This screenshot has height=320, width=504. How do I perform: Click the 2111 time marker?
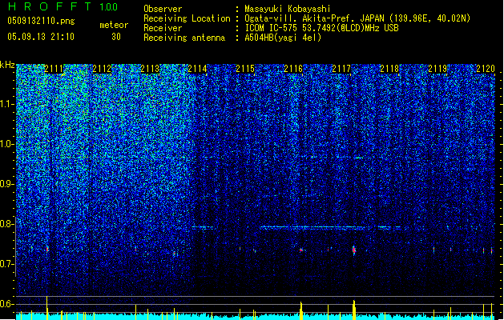pyautogui.click(x=54, y=69)
